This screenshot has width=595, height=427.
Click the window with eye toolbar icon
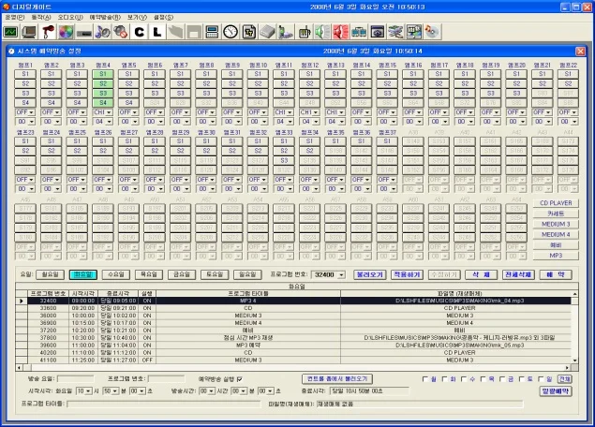(x=377, y=32)
